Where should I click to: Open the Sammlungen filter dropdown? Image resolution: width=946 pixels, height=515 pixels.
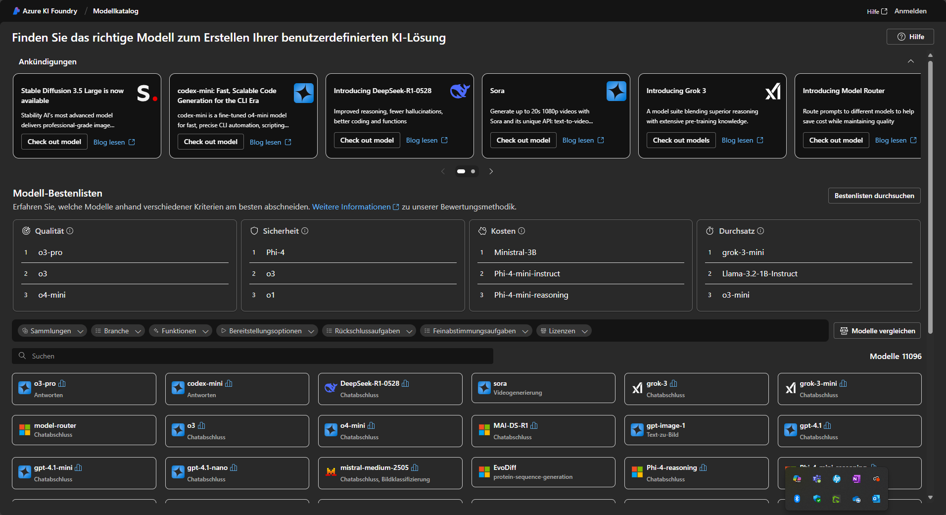click(x=52, y=331)
